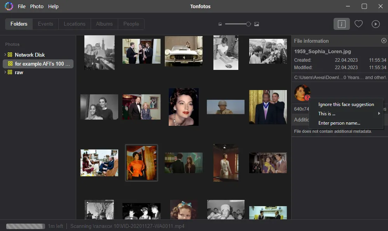Select the woman in orange blouse photo
Image resolution: width=388 pixels, height=231 pixels.
[x=141, y=163]
